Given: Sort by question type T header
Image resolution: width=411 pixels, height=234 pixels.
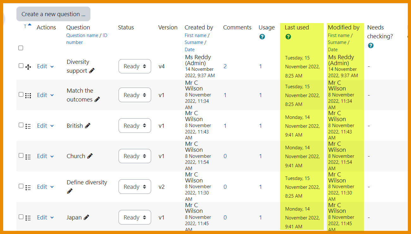Looking at the screenshot, I should [25, 27].
